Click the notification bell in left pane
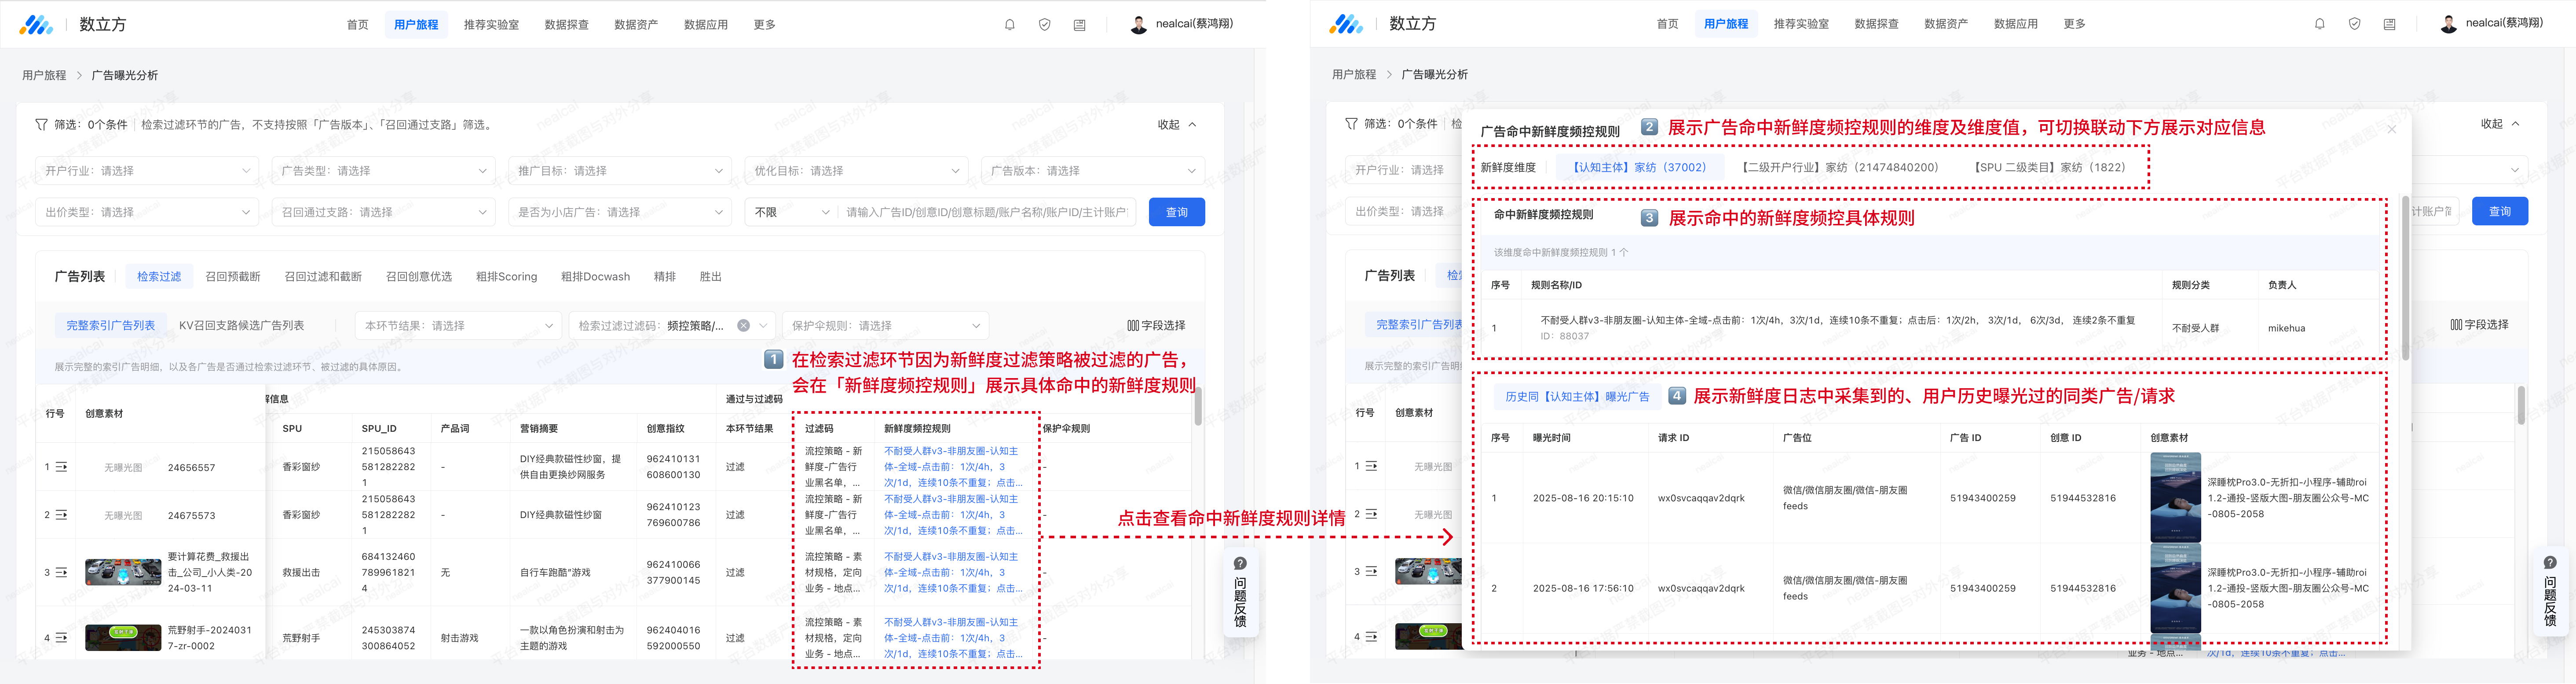Screen dimensions: 2576x684 click(x=1010, y=25)
